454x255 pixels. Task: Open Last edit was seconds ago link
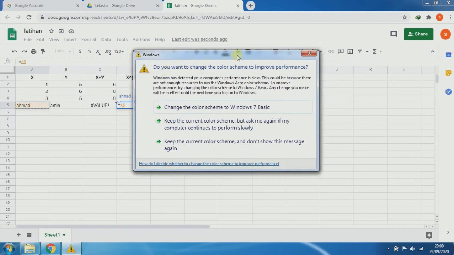(200, 39)
